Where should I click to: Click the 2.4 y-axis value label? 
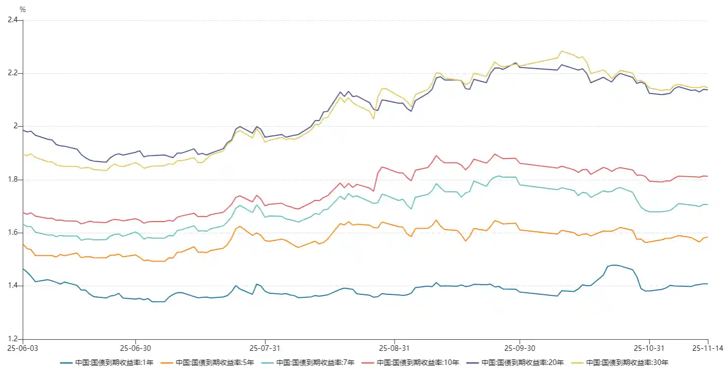click(x=12, y=20)
